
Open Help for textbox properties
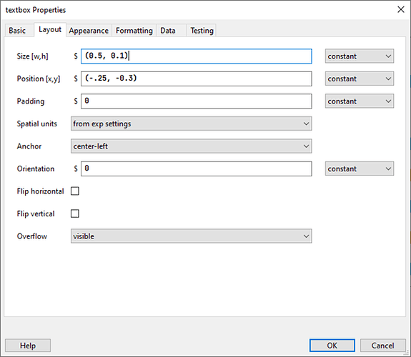28,346
